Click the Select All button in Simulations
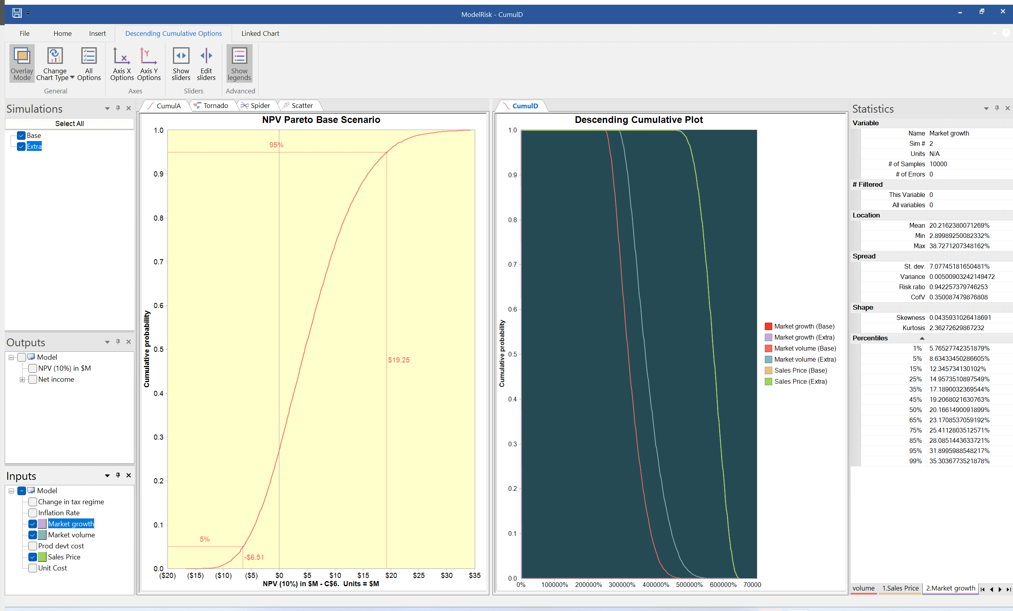The width and height of the screenshot is (1013, 611). (69, 123)
